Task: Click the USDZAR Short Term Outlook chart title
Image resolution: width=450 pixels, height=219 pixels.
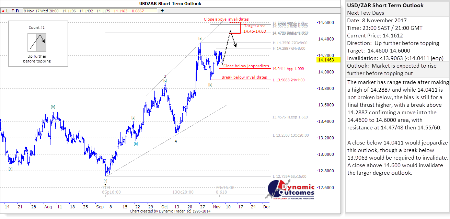Action: 170,3
